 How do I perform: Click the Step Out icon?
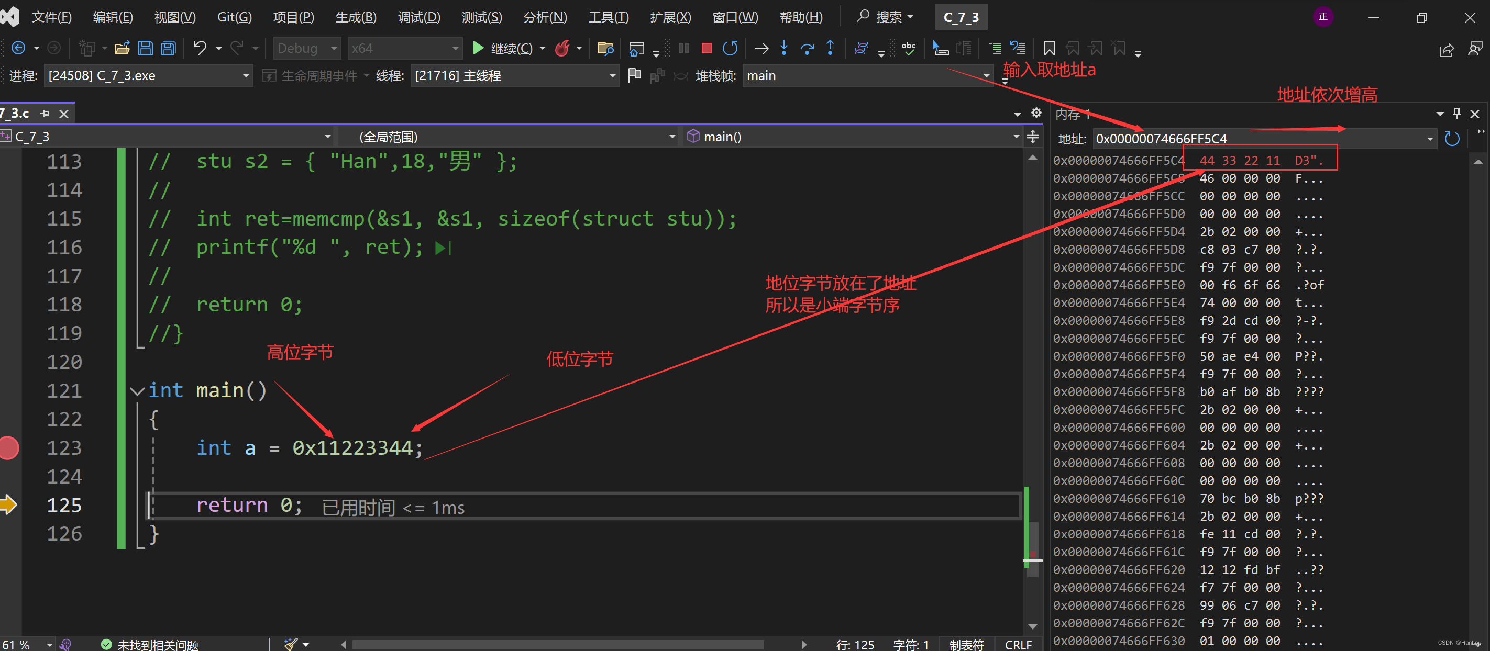point(830,48)
